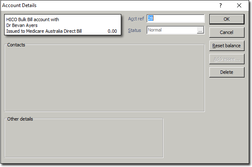Click inside the Other details panel
The height and width of the screenshot is (167, 252).
click(84, 139)
